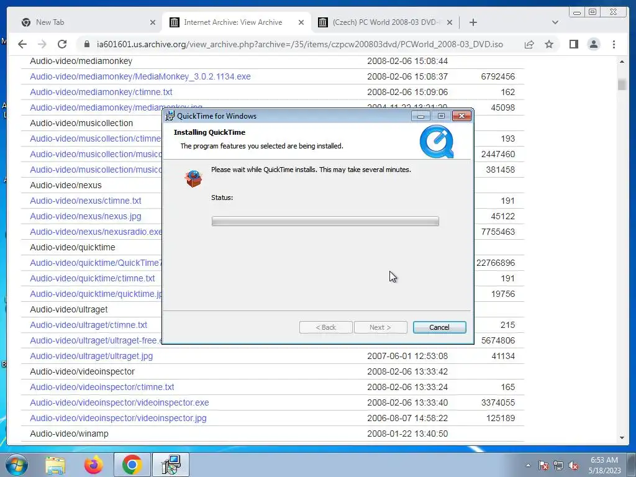Click the installer package box icon

coord(194,178)
